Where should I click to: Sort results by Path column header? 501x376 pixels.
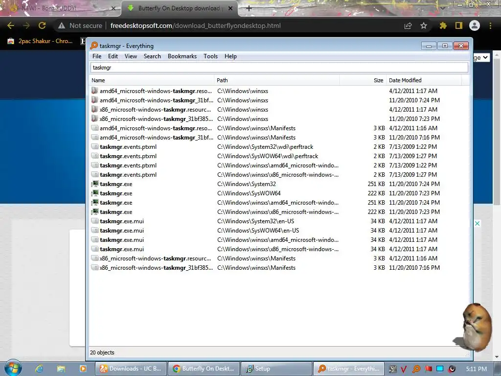[x=277, y=80]
